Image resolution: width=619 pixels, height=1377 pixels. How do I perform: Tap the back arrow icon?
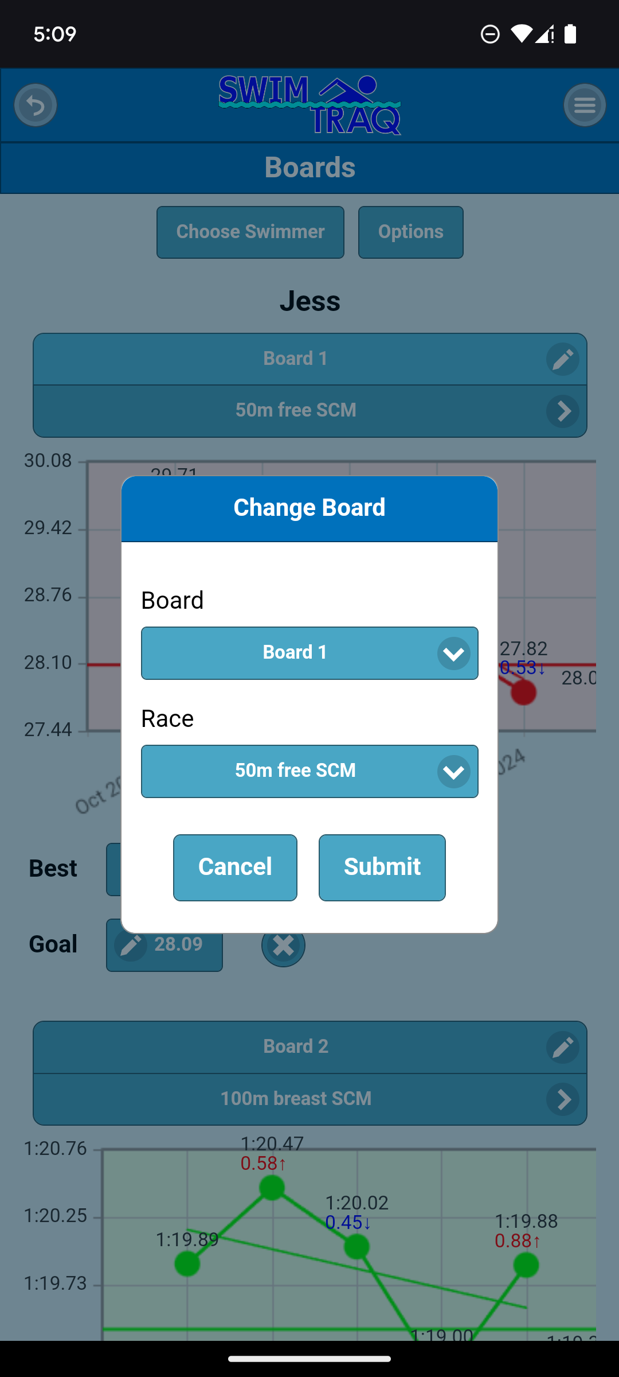(x=36, y=105)
